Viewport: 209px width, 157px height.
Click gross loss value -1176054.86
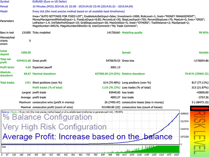click(201, 61)
